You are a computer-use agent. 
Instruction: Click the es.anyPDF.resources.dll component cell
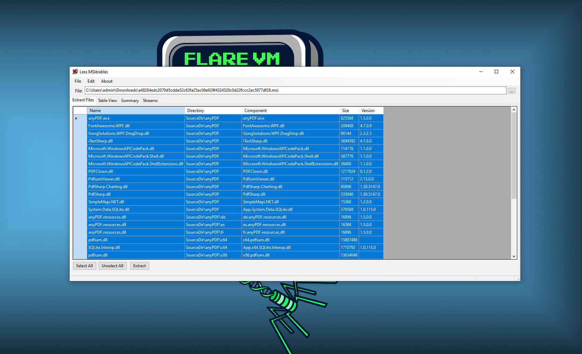(290, 225)
